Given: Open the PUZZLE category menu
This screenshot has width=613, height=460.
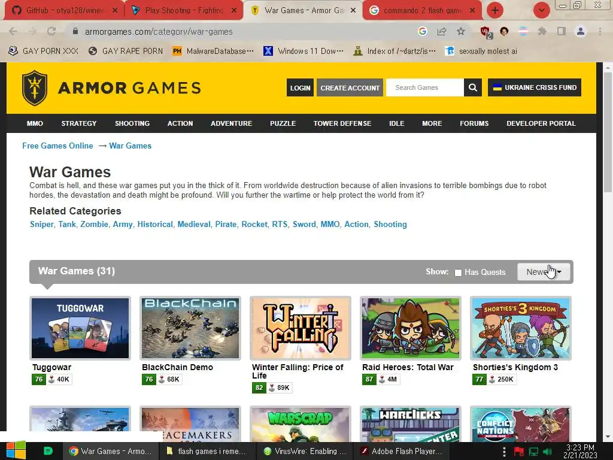Looking at the screenshot, I should [283, 123].
